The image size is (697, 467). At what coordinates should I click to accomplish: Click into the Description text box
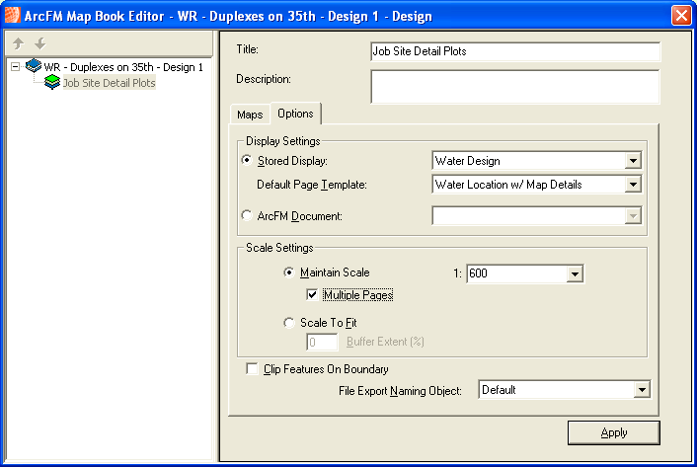pos(515,86)
